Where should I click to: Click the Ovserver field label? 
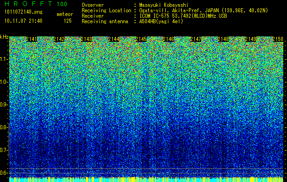[93, 5]
